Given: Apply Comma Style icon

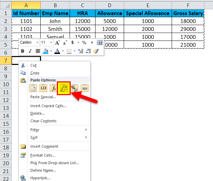Looking at the screenshot, I should tap(92, 43).
